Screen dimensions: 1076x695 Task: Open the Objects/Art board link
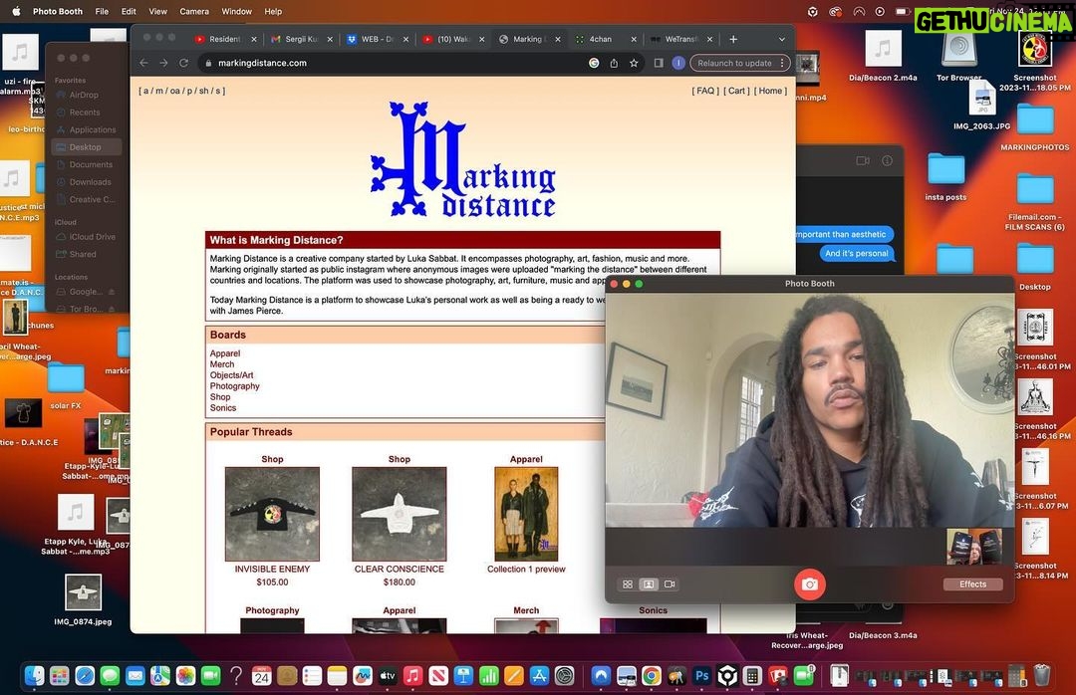[231, 375]
